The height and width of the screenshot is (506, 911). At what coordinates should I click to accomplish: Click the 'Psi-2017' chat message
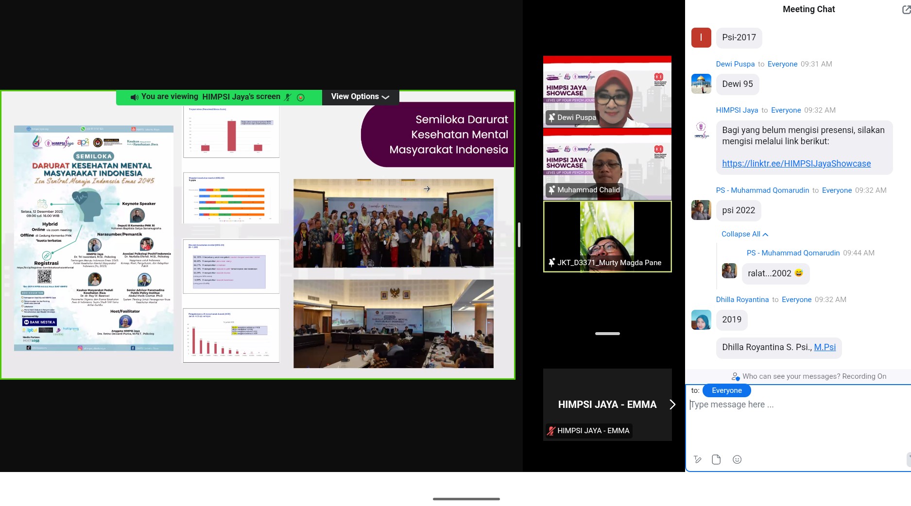(x=739, y=37)
